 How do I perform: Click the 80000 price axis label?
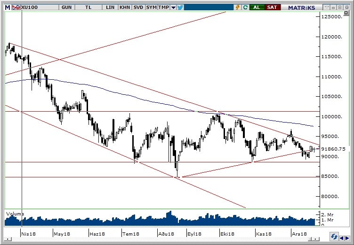(330, 196)
